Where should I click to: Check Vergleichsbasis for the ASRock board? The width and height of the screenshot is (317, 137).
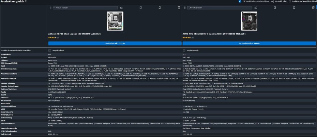(49, 50)
